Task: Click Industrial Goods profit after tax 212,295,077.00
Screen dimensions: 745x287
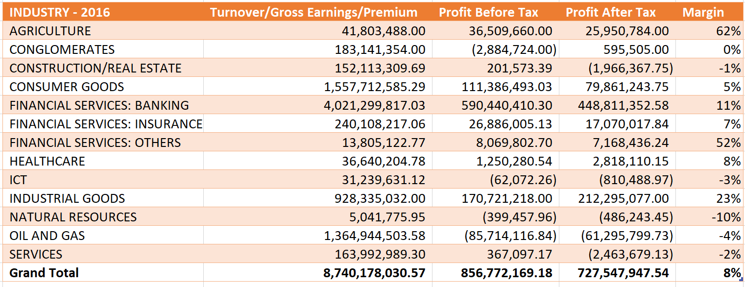Action: click(627, 198)
